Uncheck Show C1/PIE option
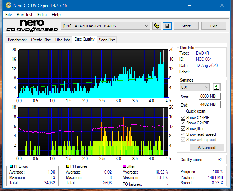This screenshot has height=191, width=233. [183, 117]
